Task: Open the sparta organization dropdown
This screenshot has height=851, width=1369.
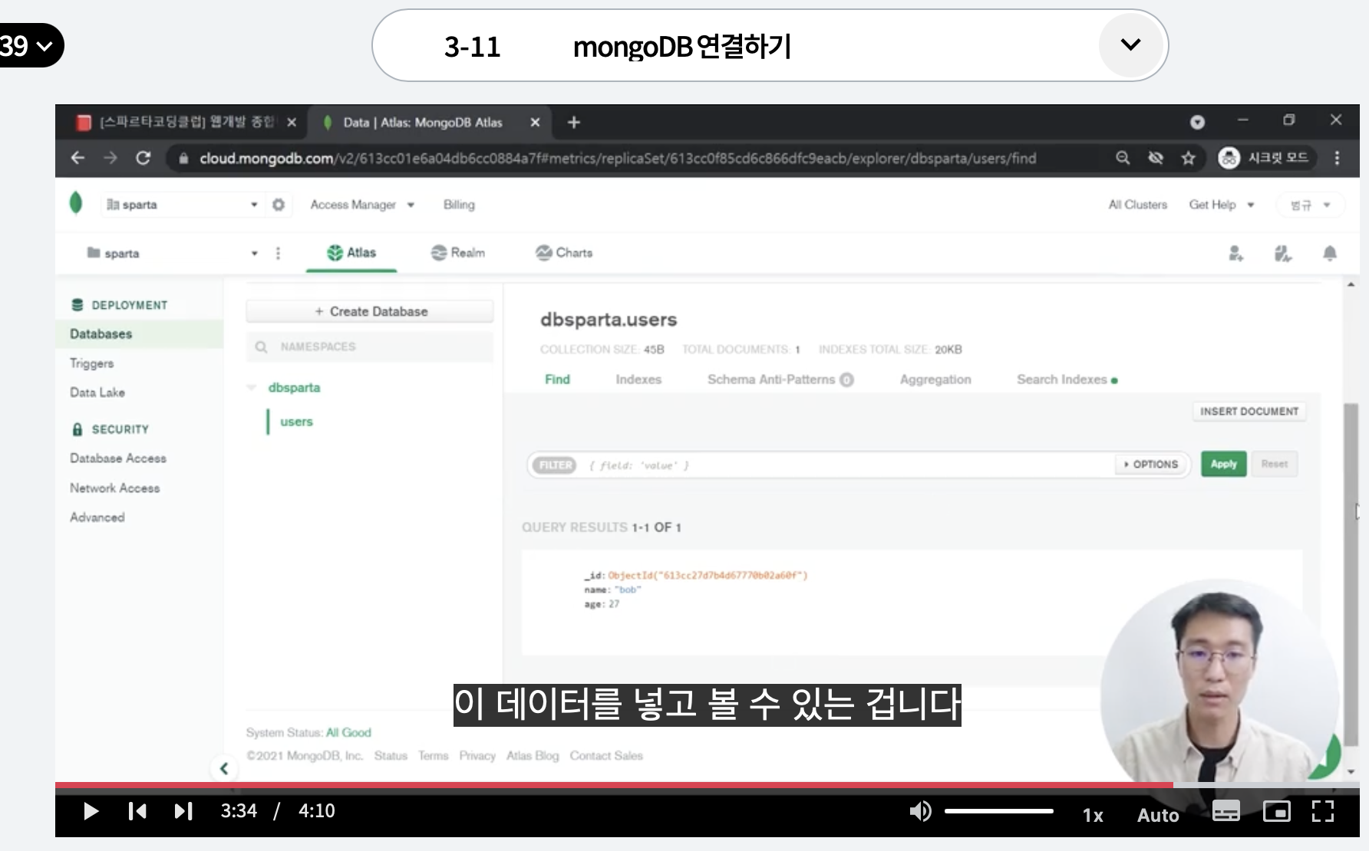Action: pyautogui.click(x=183, y=205)
